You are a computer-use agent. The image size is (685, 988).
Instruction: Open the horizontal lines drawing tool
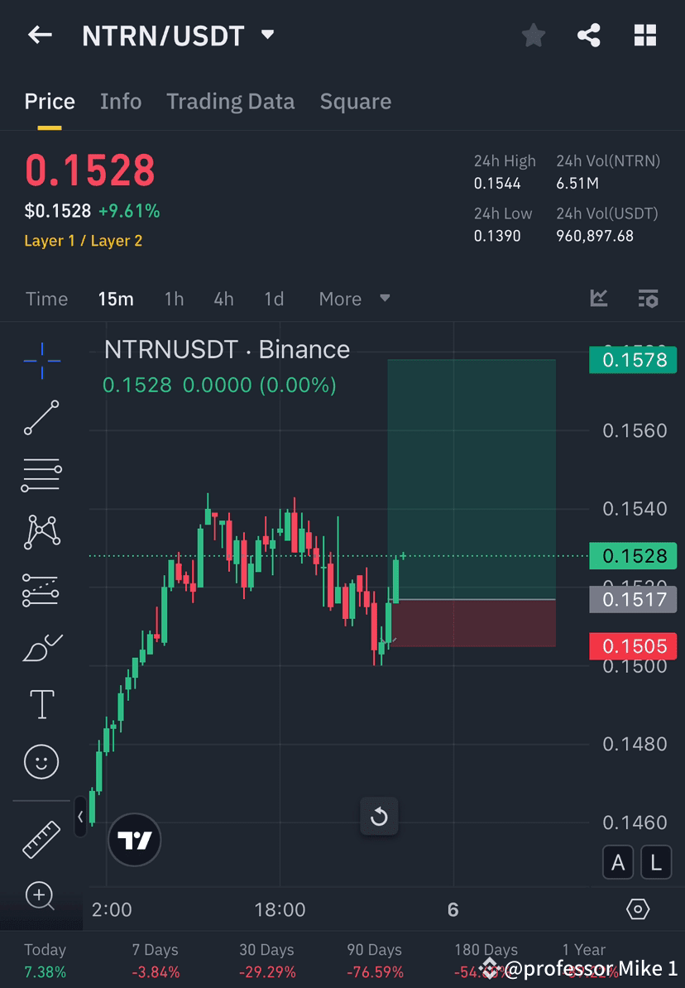tap(41, 475)
